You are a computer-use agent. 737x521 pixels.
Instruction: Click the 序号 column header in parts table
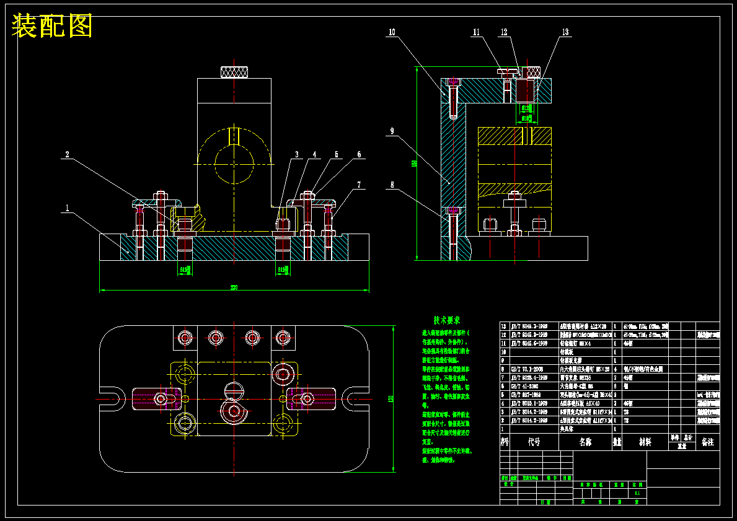pos(505,442)
